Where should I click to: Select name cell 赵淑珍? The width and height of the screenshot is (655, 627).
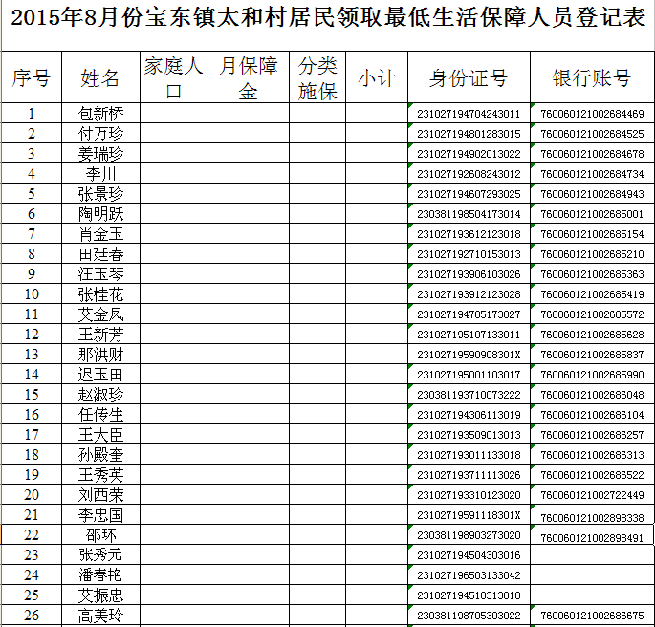[100, 394]
